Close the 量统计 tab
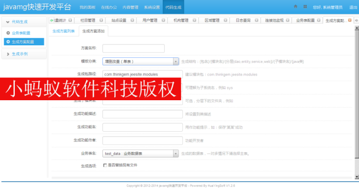Screen dimensions: 359x189 (x=70, y=21)
